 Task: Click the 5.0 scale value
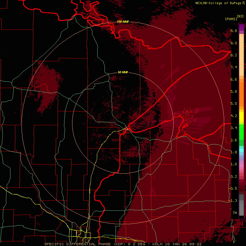tap(234, 104)
